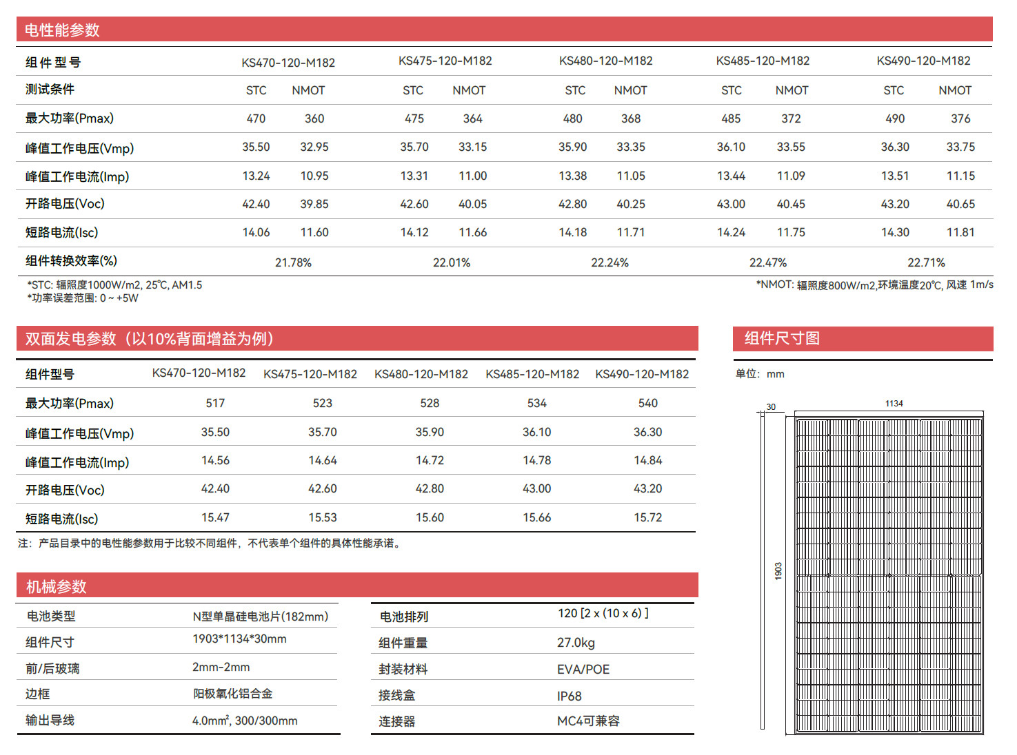Image resolution: width=1017 pixels, height=755 pixels.
Task: Click the 接线盒 label
Action: [397, 696]
